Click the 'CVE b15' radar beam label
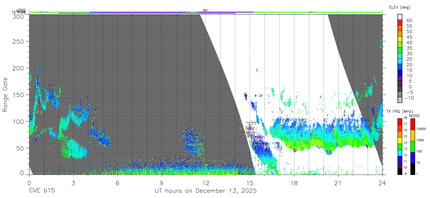This screenshot has height=198, width=430. click(42, 191)
